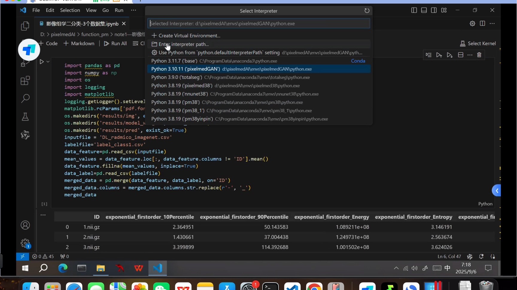517x290 pixels.
Task: Open Windows Start button on taskbar
Action: click(25, 268)
